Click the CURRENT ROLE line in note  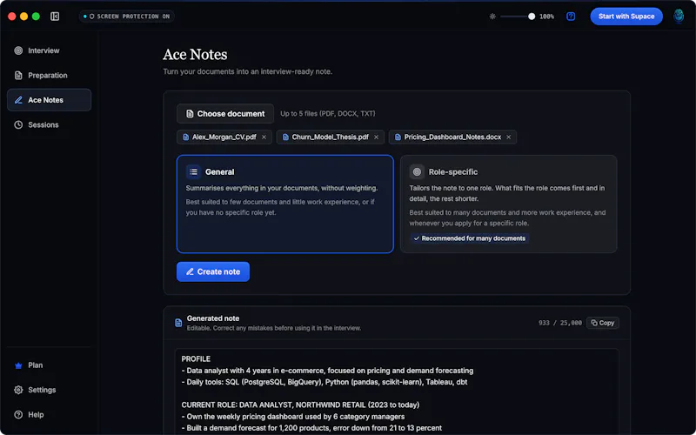[x=300, y=405]
